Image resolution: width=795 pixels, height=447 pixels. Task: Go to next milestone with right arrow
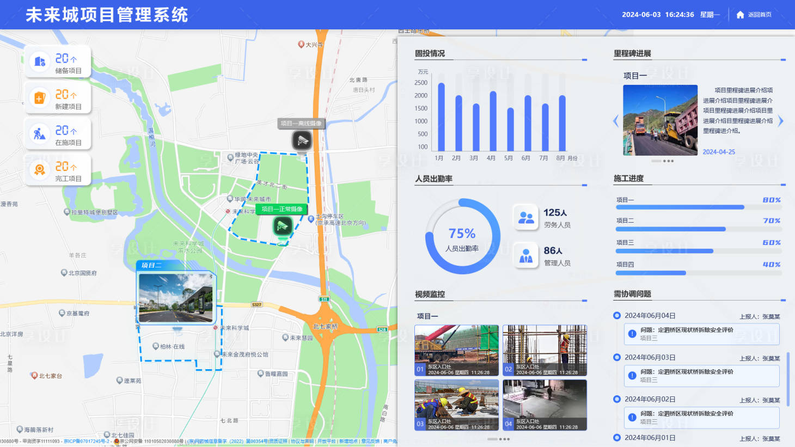(781, 121)
